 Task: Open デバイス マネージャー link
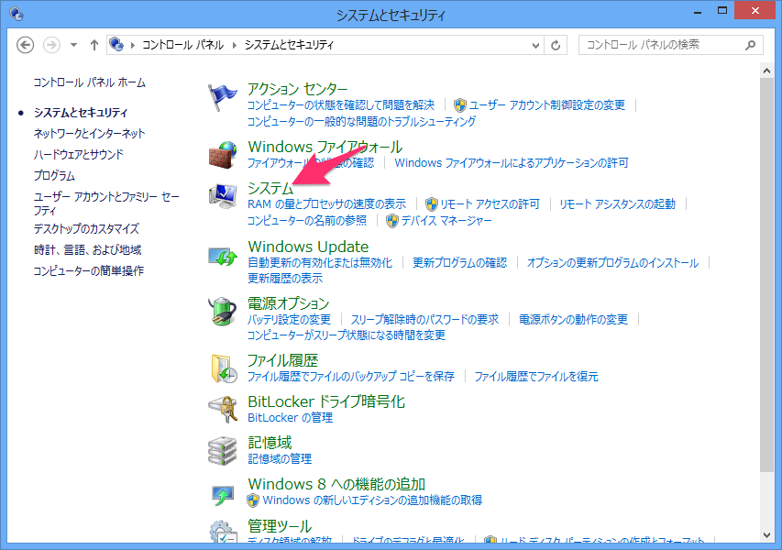click(x=446, y=220)
